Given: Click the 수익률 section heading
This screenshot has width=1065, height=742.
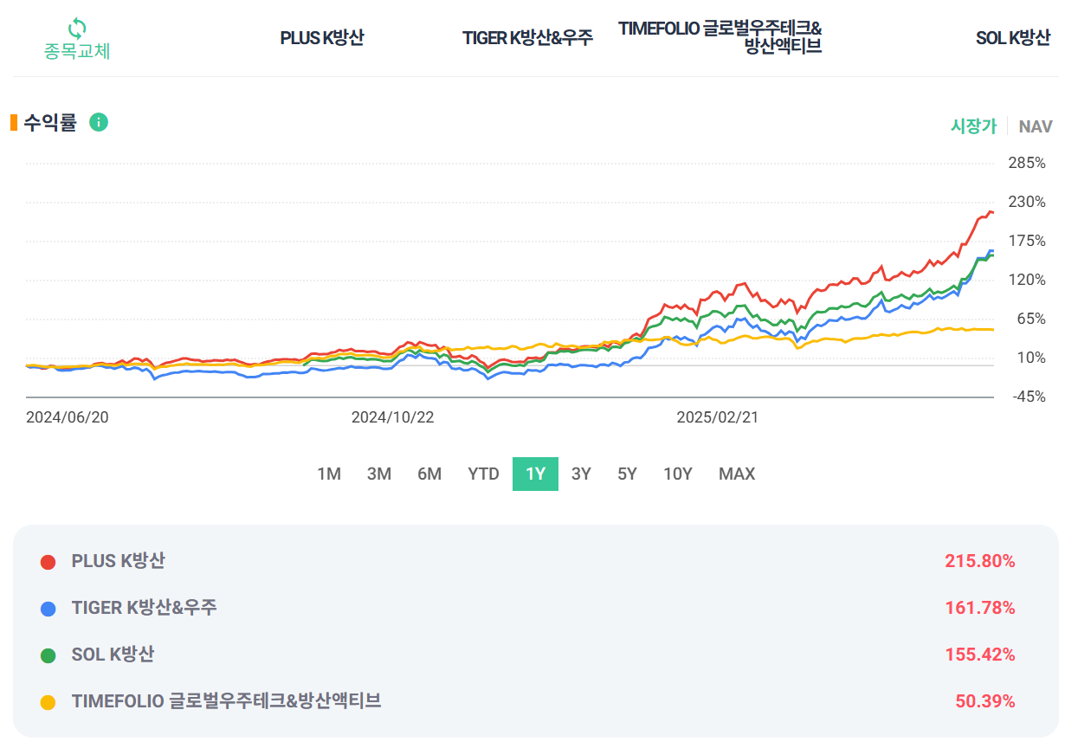Looking at the screenshot, I should click(x=50, y=123).
